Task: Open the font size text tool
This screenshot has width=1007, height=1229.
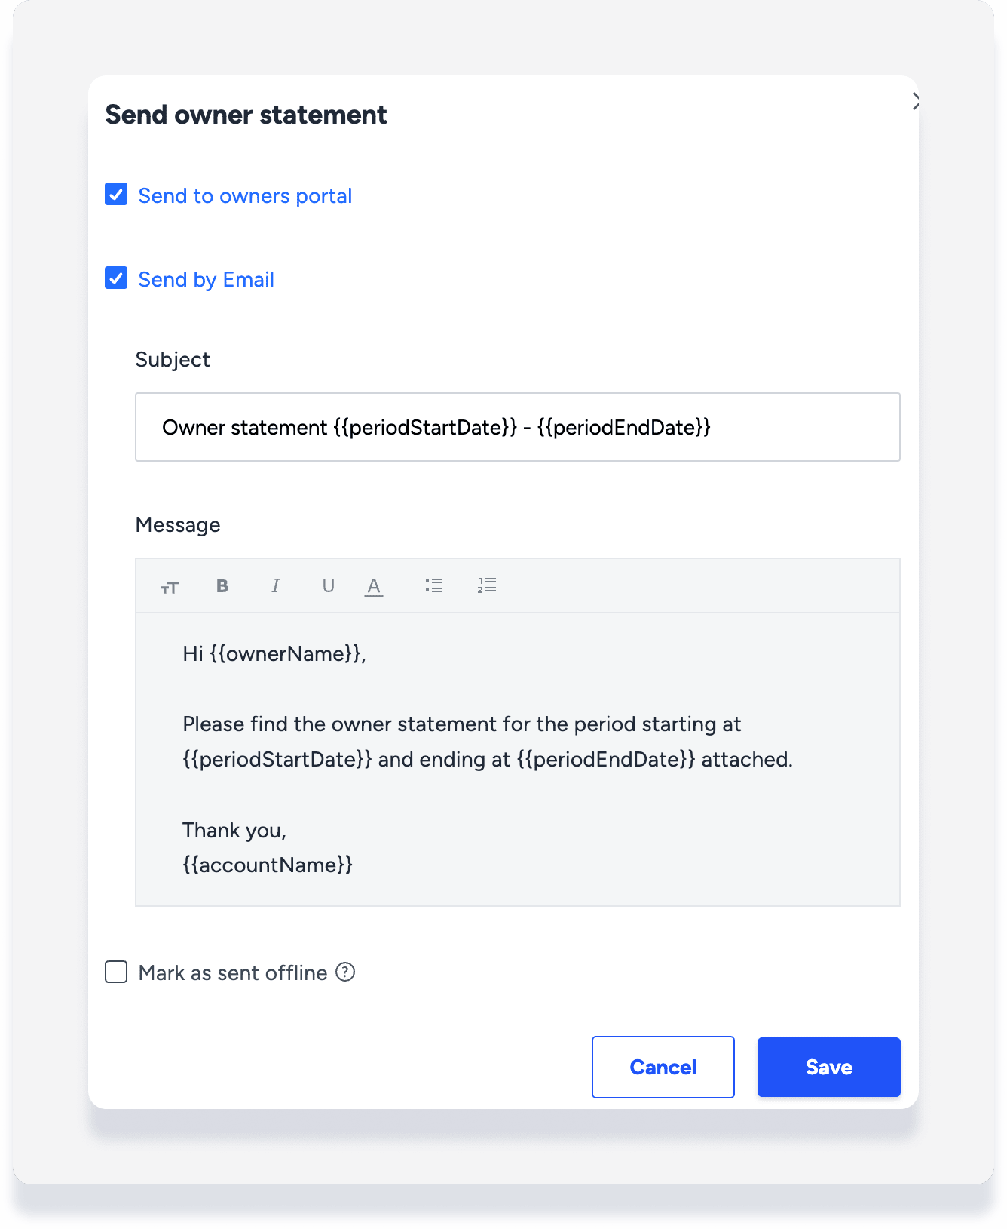Action: pyautogui.click(x=170, y=586)
